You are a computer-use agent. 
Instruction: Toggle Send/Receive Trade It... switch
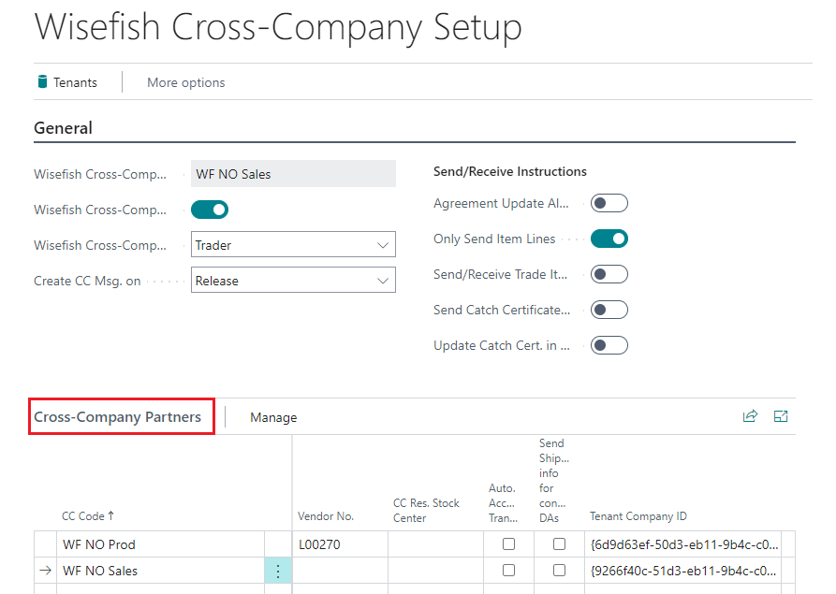(609, 274)
